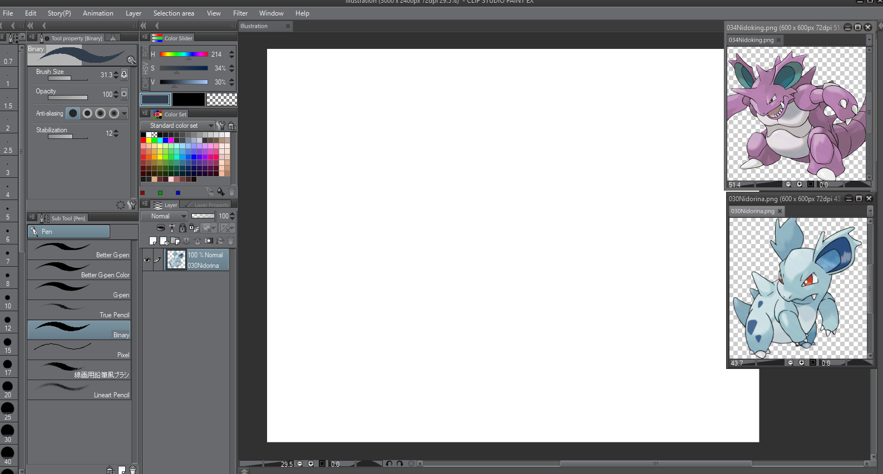
Task: Click Merge with layer below icon
Action: click(x=198, y=241)
